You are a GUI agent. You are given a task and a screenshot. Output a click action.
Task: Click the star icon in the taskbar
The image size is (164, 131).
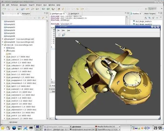coord(3,127)
